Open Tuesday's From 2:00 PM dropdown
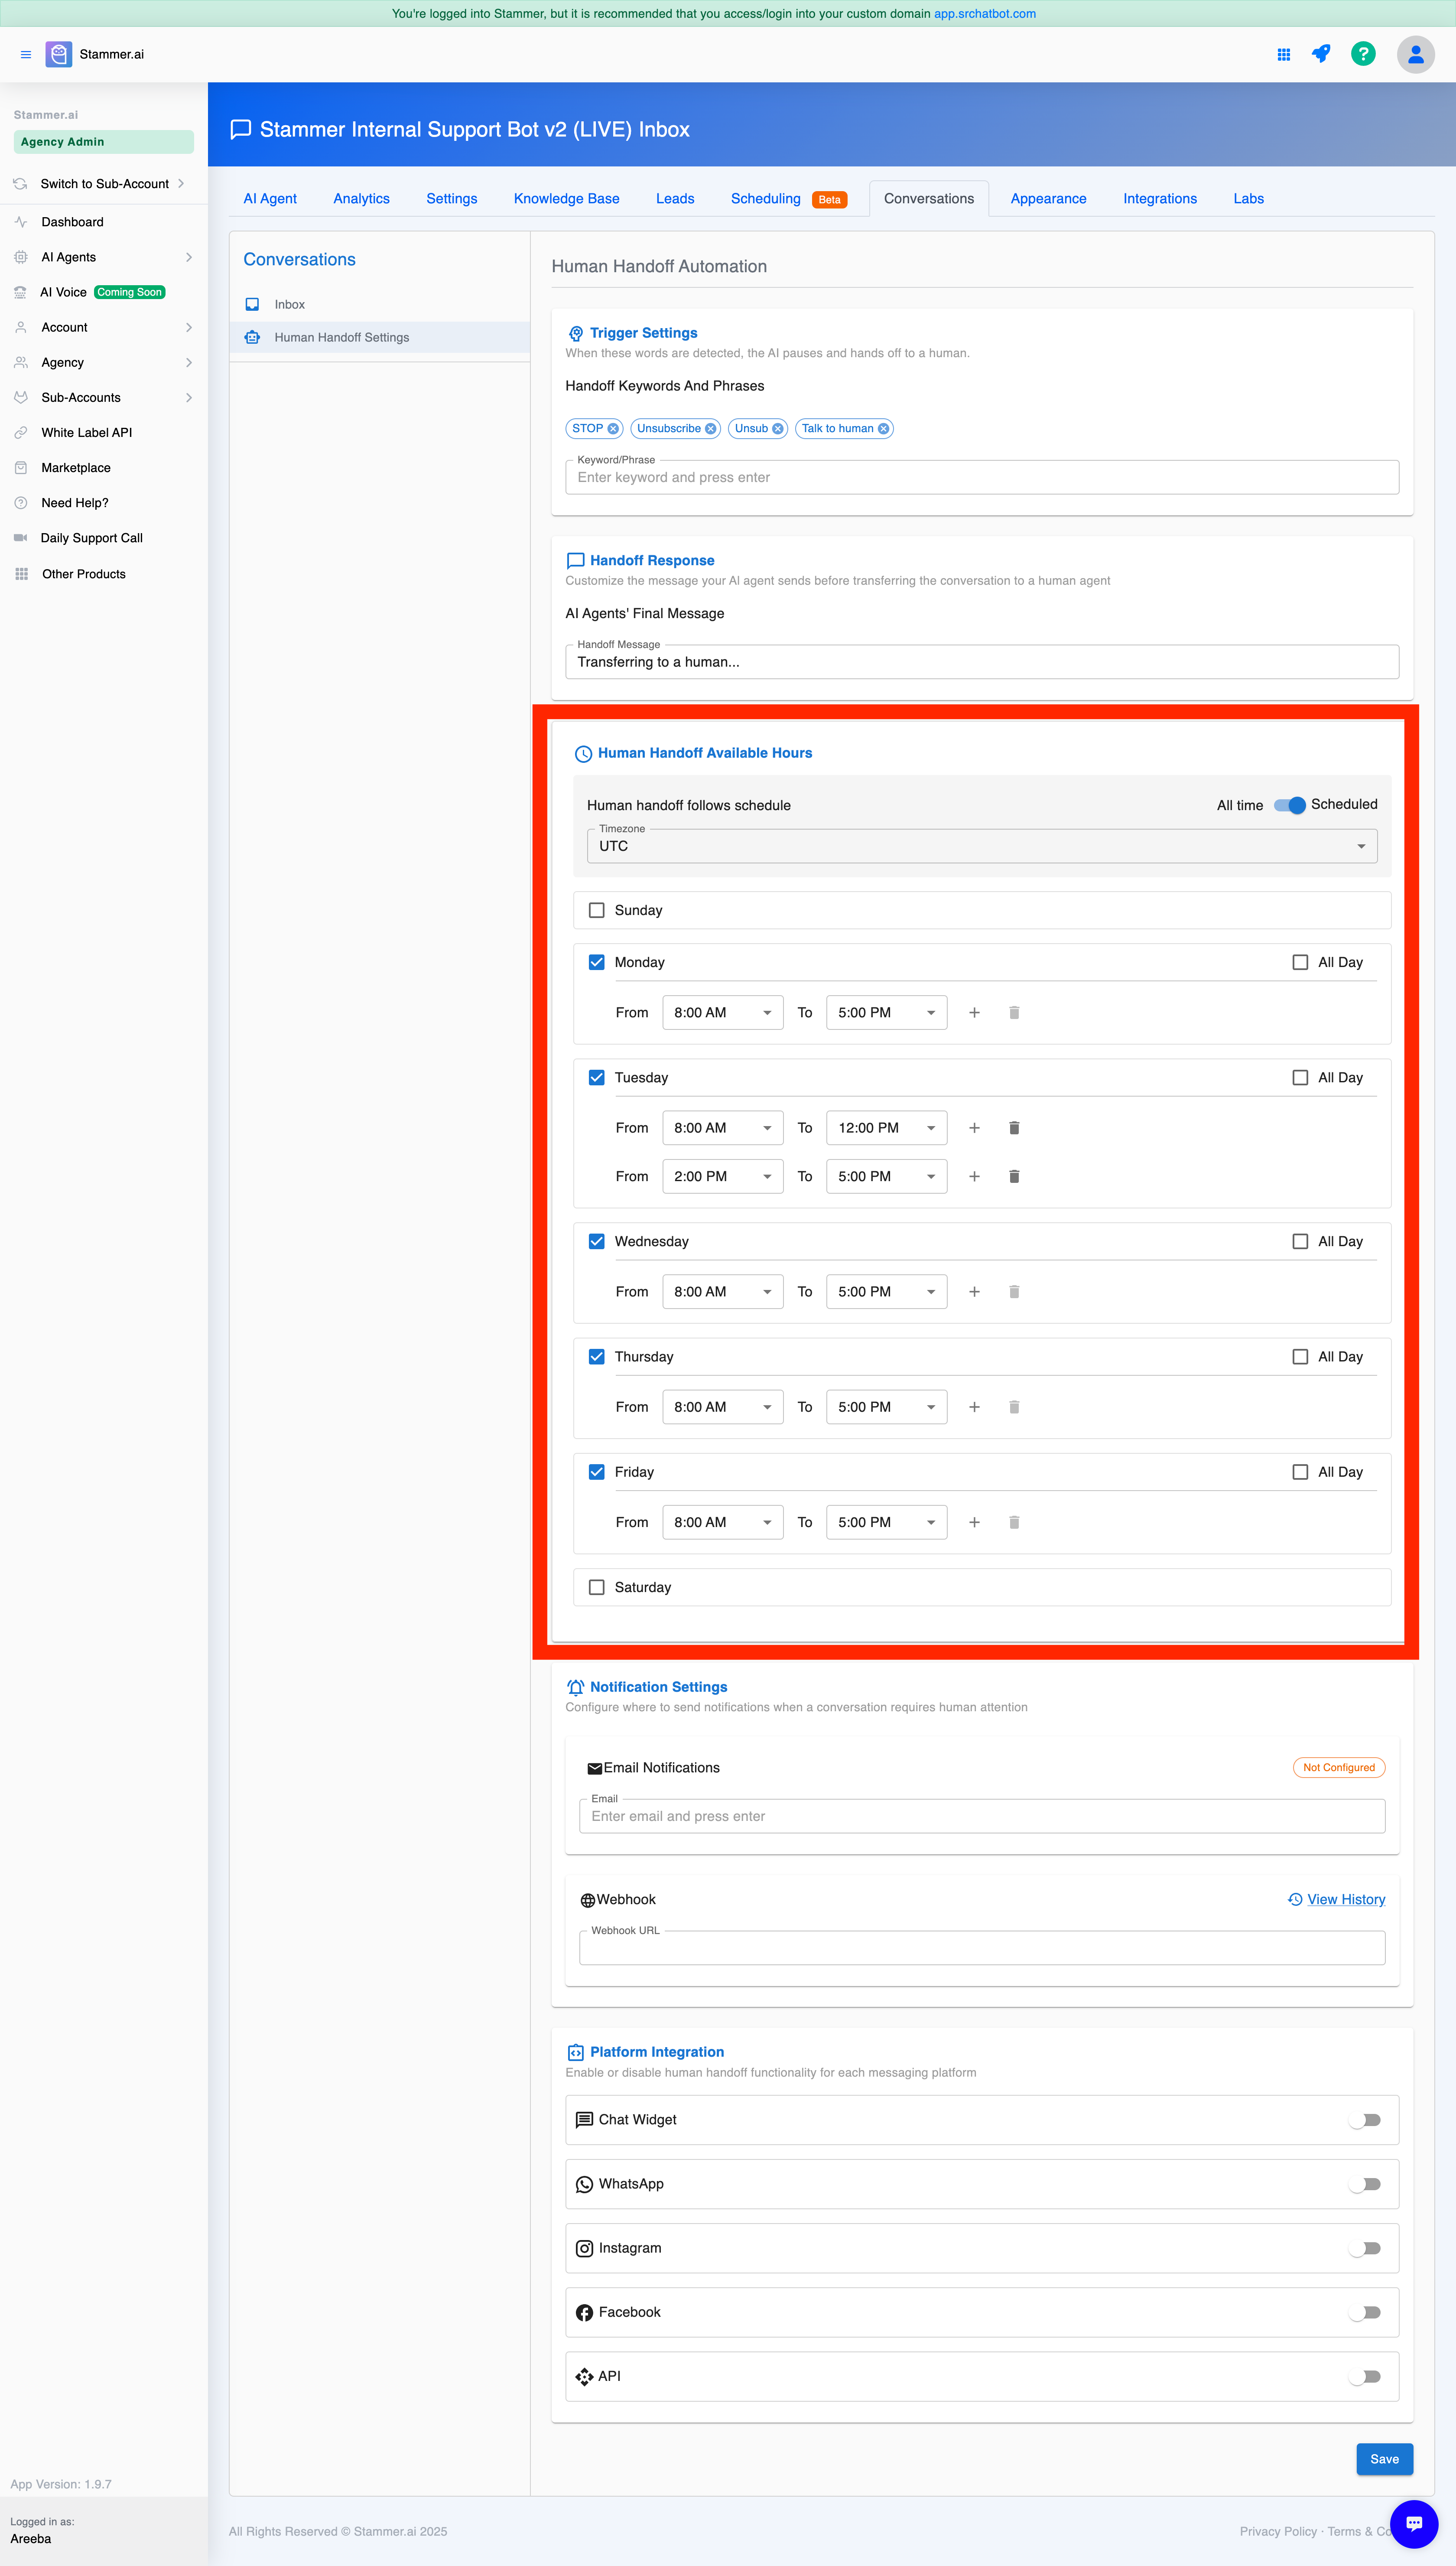The image size is (1456, 2566). [x=722, y=1177]
